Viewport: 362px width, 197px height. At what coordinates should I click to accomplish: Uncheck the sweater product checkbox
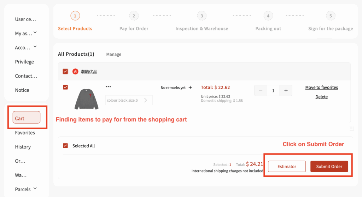(65, 87)
